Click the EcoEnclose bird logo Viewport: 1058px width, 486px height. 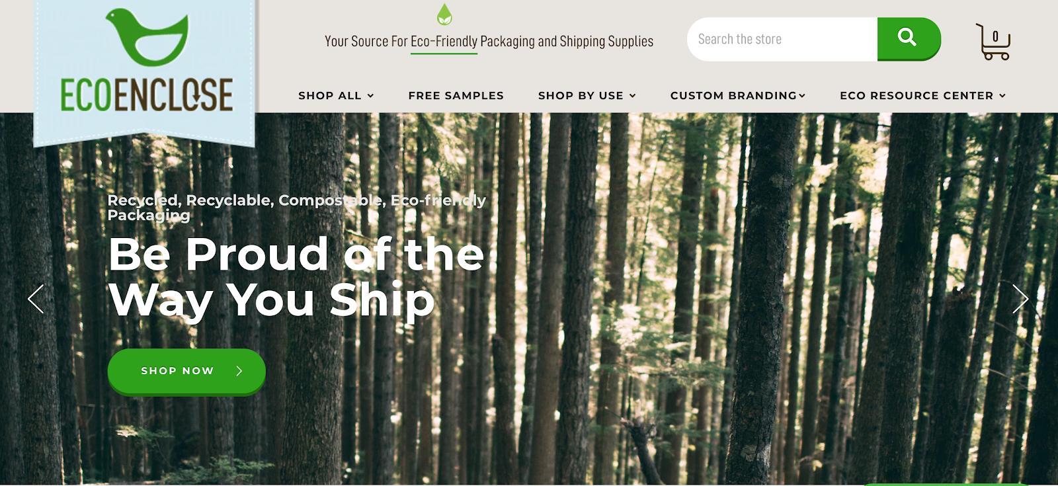point(147,37)
